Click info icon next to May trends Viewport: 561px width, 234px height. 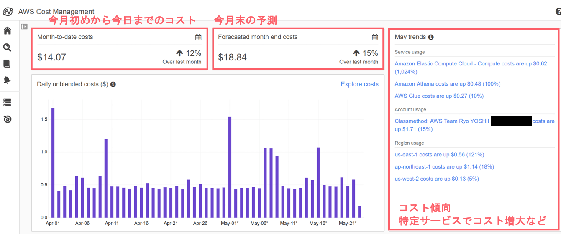coord(431,37)
